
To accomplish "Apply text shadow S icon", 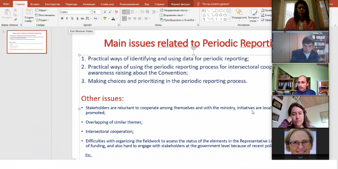I will click(x=77, y=19).
